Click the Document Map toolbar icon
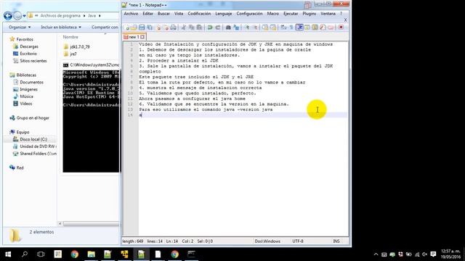This screenshot has height=261, width=465. tap(315, 28)
